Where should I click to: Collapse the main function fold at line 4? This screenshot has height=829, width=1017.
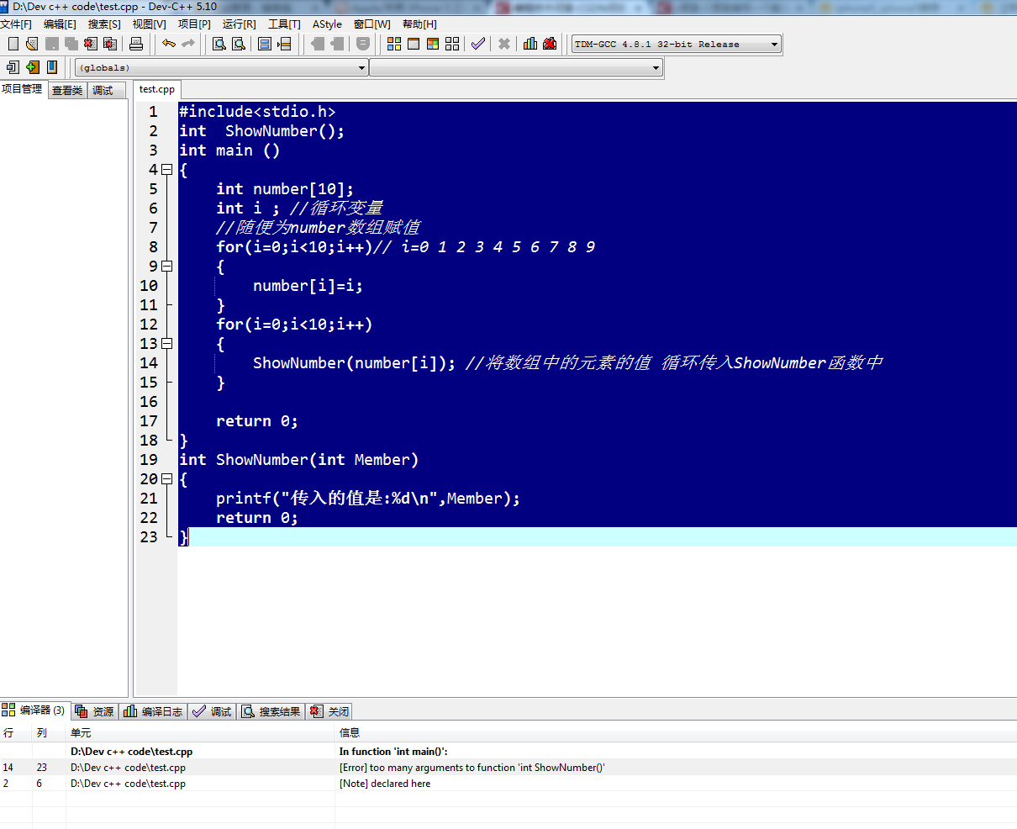[x=166, y=170]
